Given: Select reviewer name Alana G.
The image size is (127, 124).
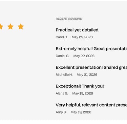Looking at the screenshot, I should (x=62, y=93).
